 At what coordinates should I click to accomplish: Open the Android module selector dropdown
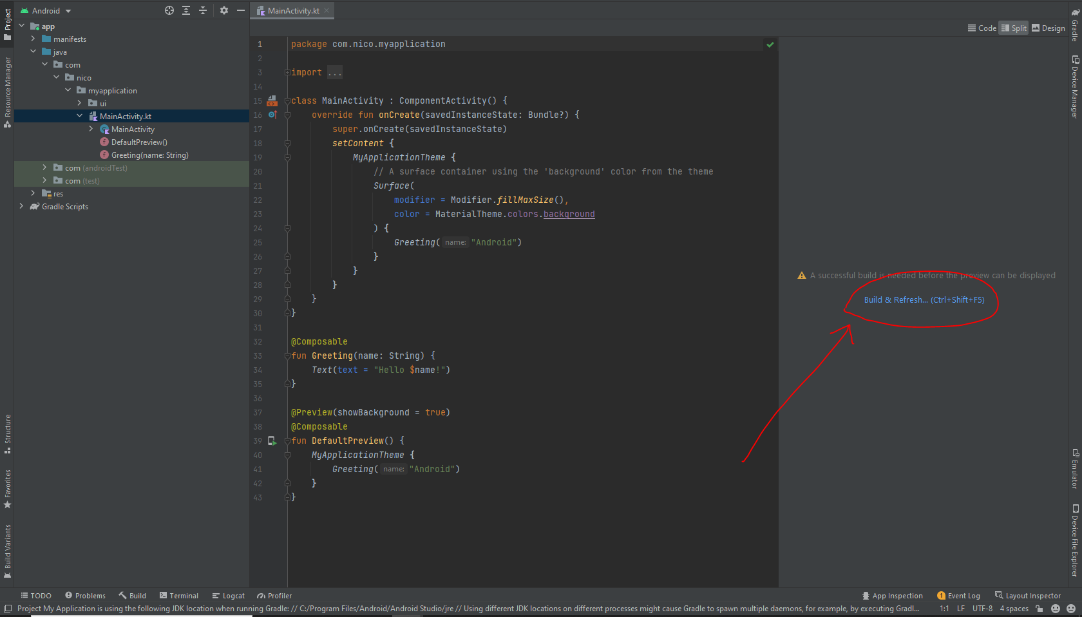click(x=45, y=10)
